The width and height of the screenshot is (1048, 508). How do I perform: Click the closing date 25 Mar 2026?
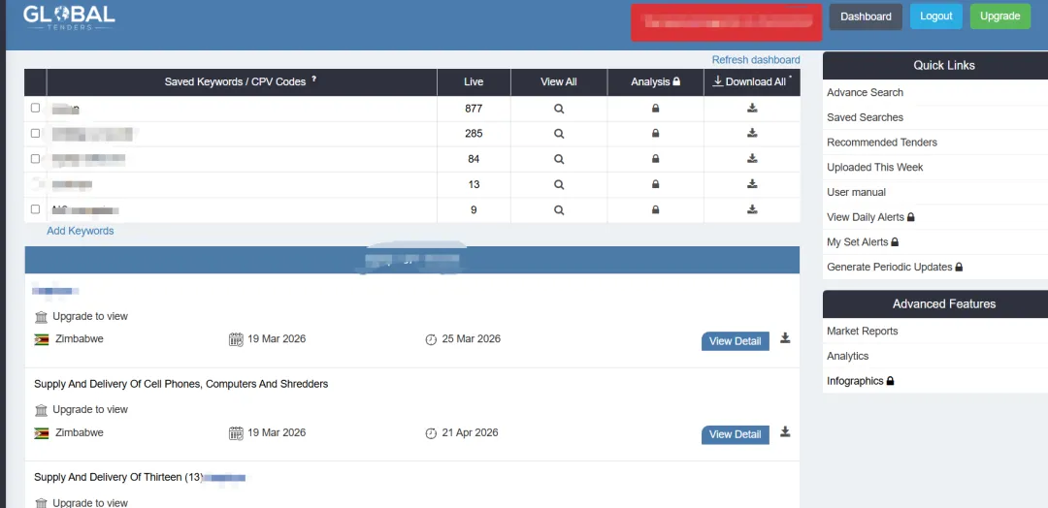click(472, 338)
